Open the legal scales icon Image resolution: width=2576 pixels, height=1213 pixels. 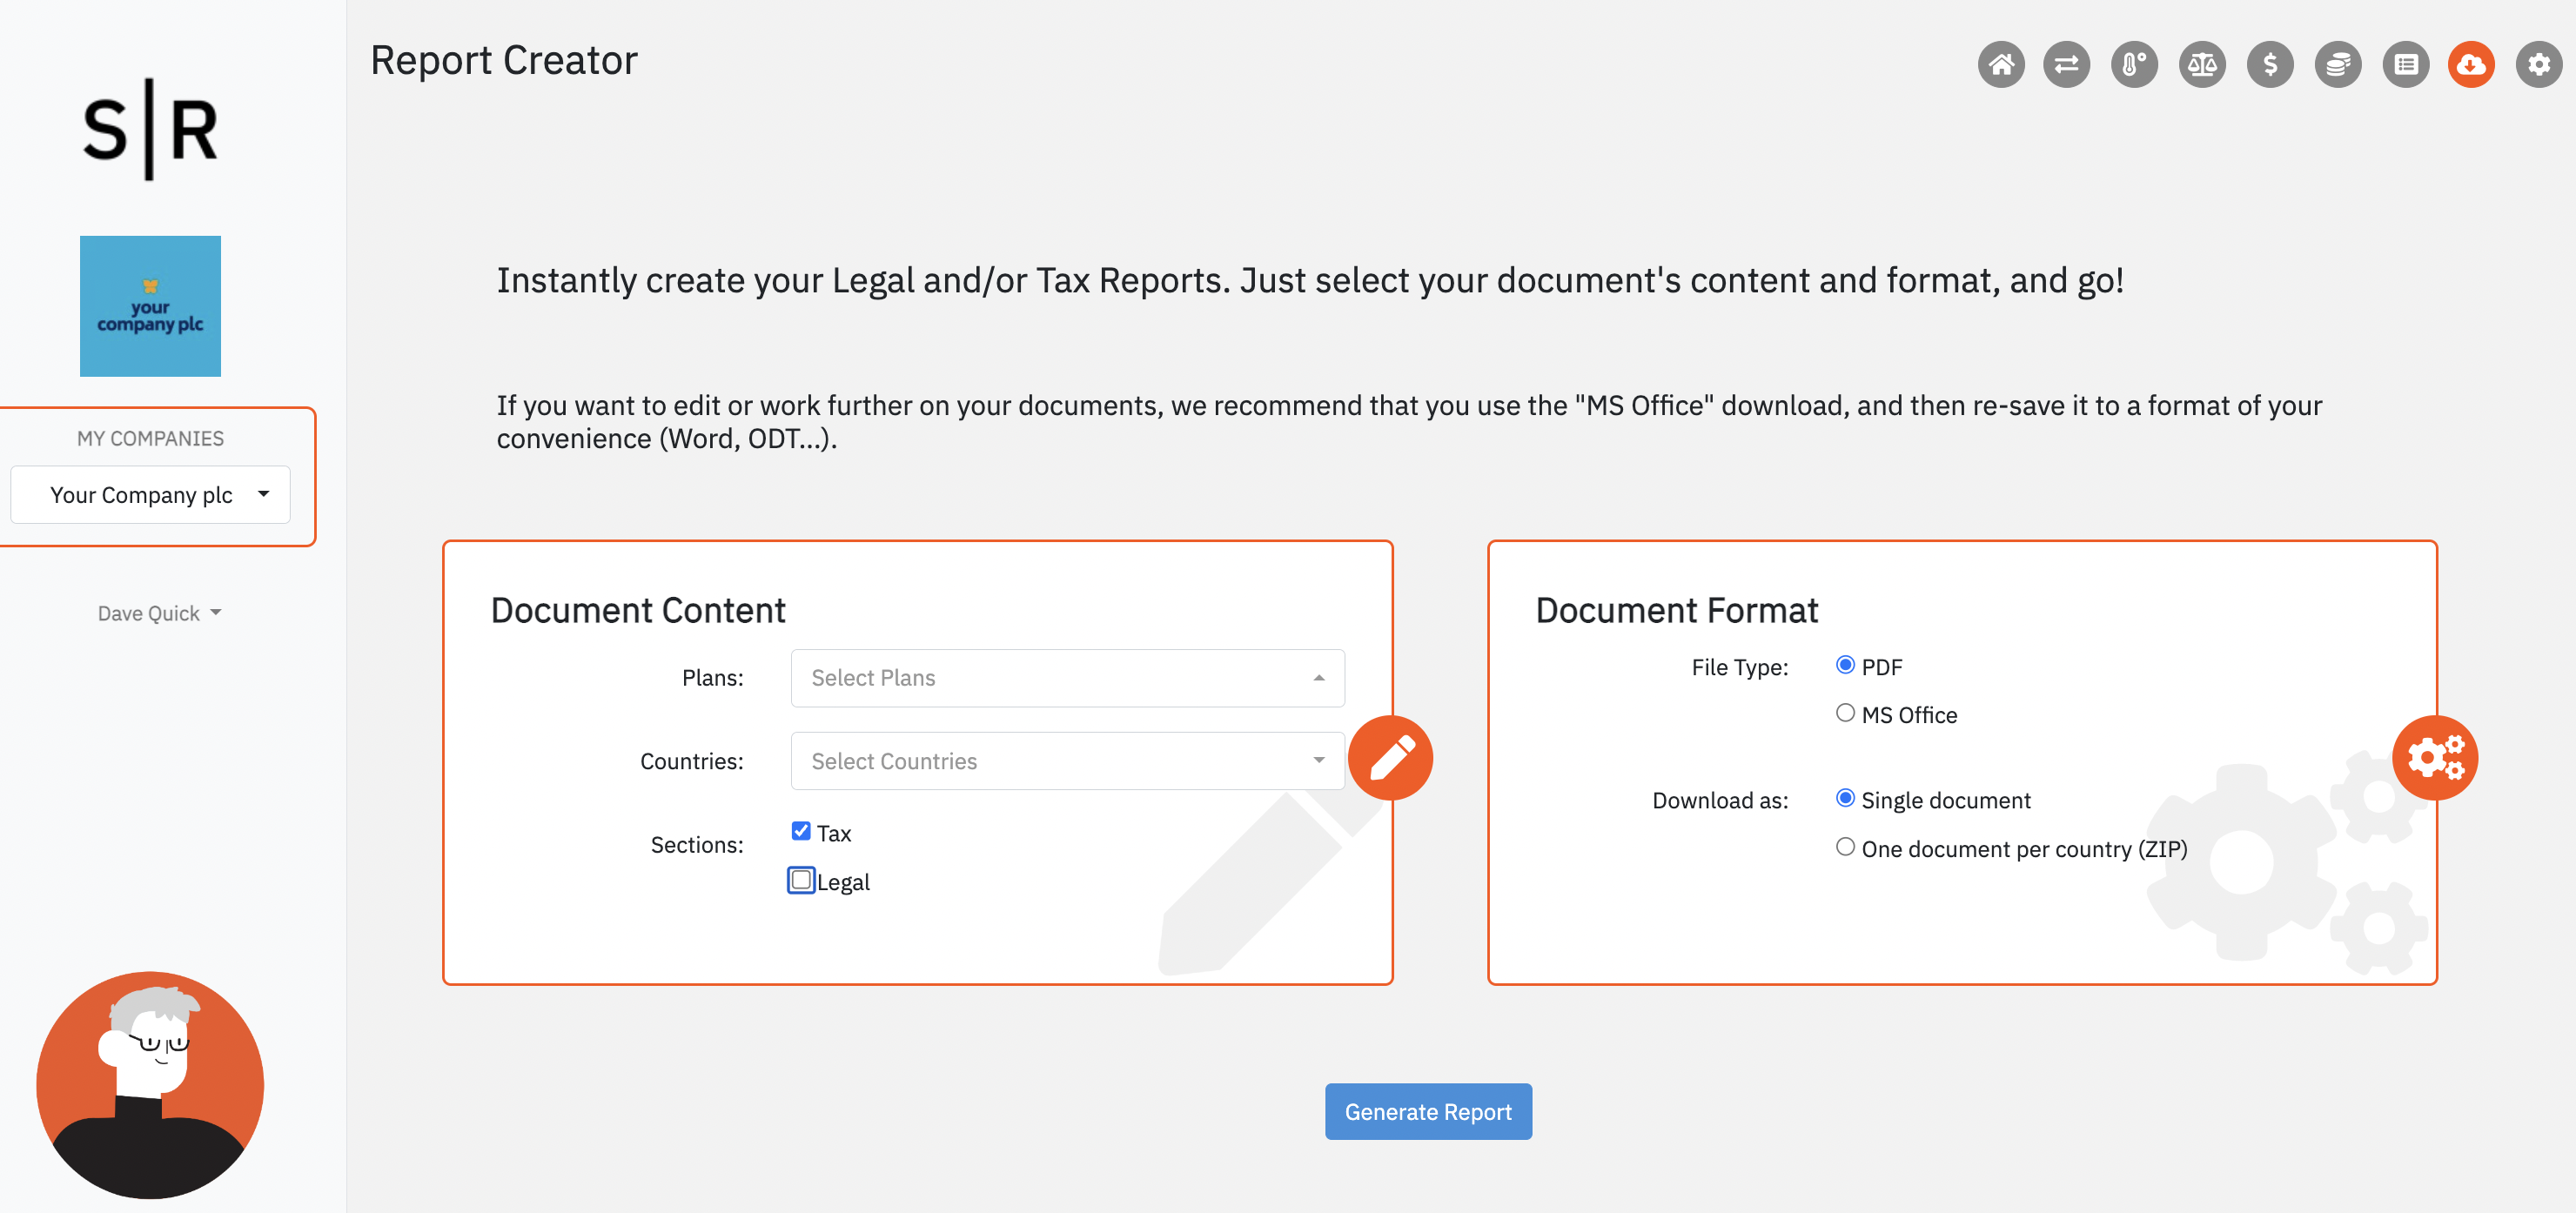tap(2202, 65)
